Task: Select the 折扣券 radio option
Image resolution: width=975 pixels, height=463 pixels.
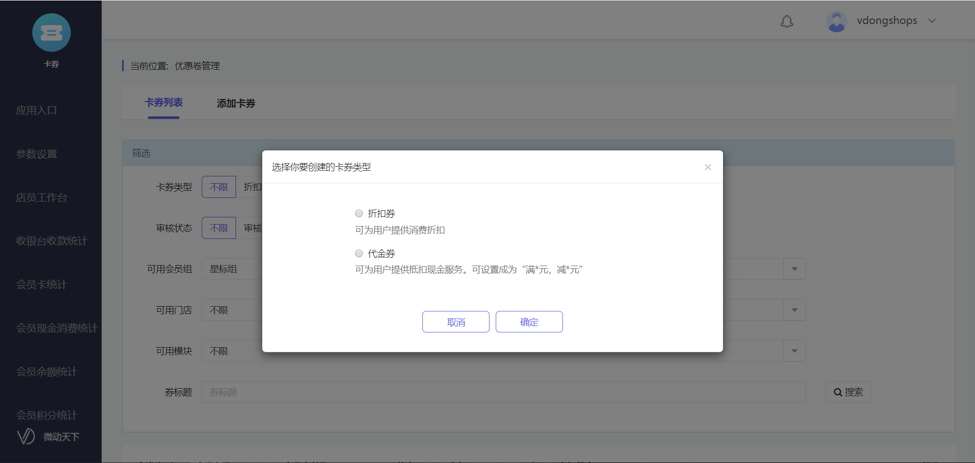Action: tap(359, 213)
